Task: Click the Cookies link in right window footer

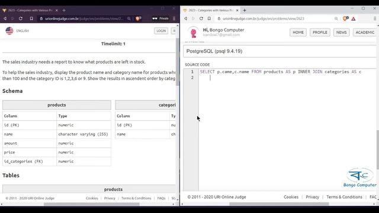Action: click(291, 197)
